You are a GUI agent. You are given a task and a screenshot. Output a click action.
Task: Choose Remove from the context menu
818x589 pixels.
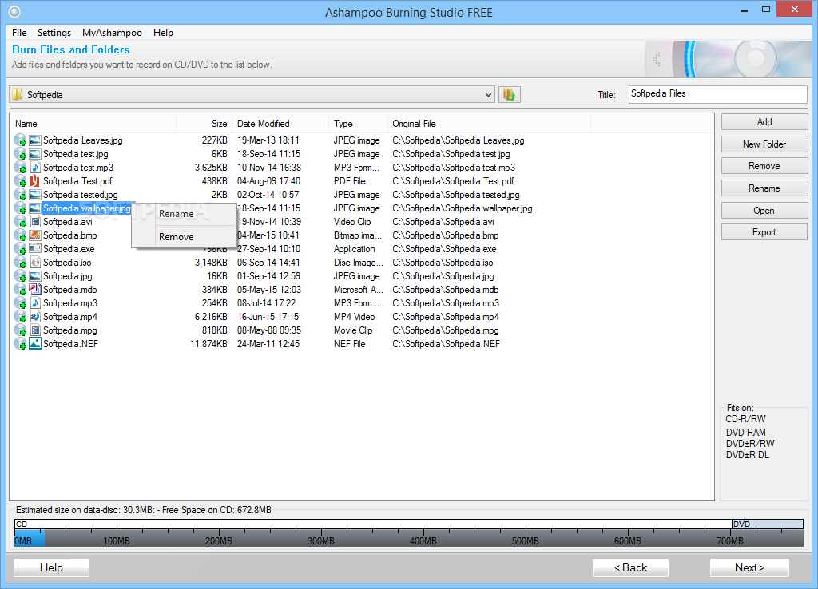pyautogui.click(x=184, y=237)
